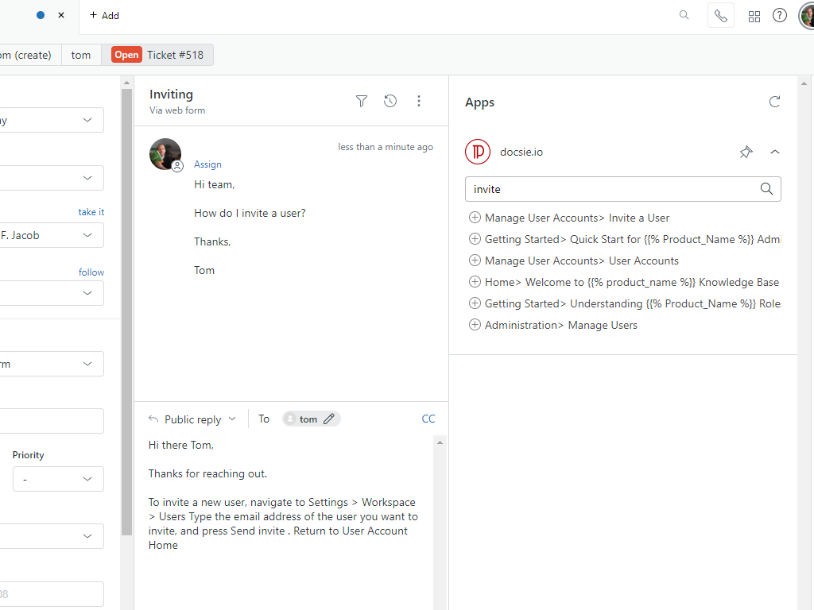Insert 'Manage User Accounts> Invite a User' article
This screenshot has height=610, width=814.
[x=475, y=218]
